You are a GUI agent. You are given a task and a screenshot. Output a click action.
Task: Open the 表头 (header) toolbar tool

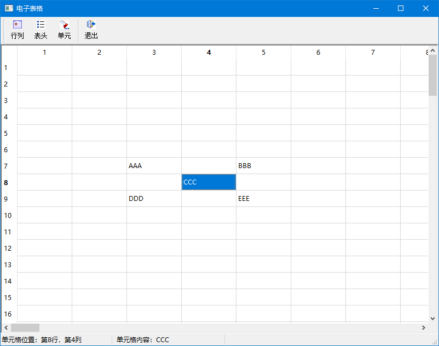41,30
